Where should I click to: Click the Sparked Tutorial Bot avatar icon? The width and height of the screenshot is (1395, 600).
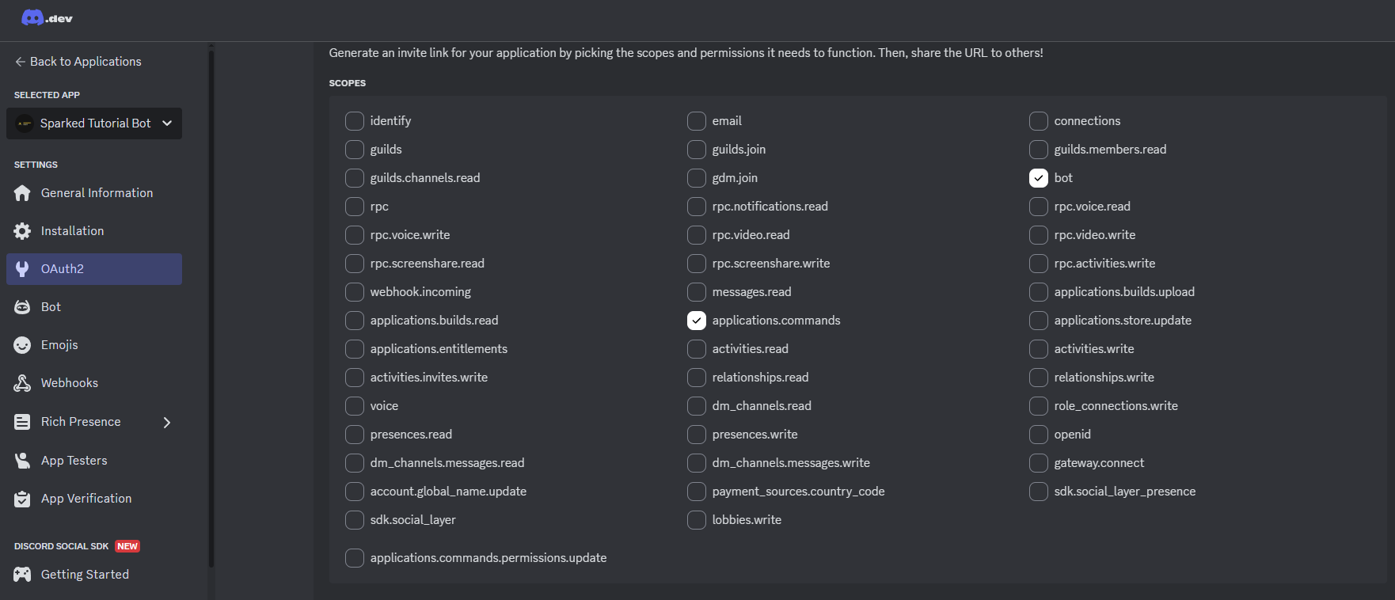(x=25, y=123)
